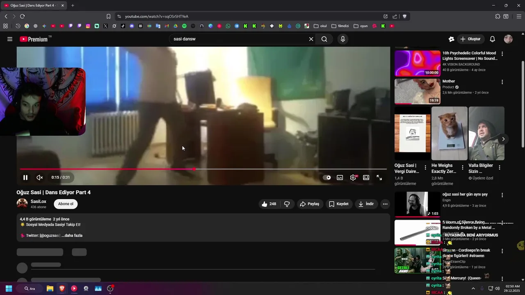
Task: Open Discord bookmark in bookmarks bar
Action: [132, 26]
